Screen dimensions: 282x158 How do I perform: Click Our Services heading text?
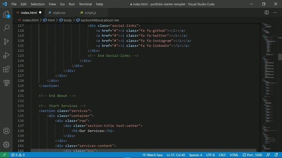pyautogui.click(x=92, y=131)
